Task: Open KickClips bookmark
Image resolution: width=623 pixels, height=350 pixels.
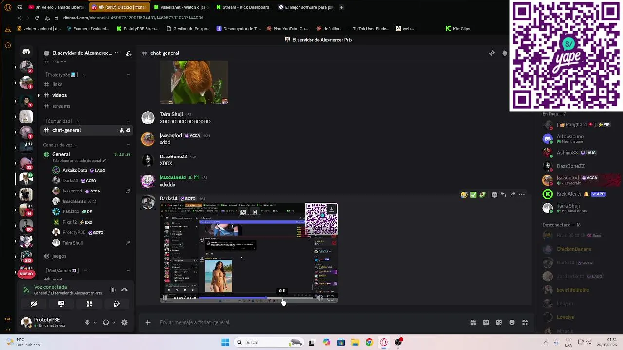Action: pos(458,29)
